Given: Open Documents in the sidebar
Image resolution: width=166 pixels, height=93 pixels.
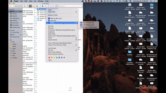Looking at the screenshot, I should [15, 23].
